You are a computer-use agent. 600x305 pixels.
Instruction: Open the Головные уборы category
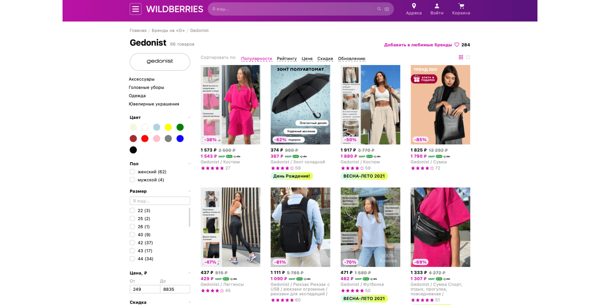(146, 87)
